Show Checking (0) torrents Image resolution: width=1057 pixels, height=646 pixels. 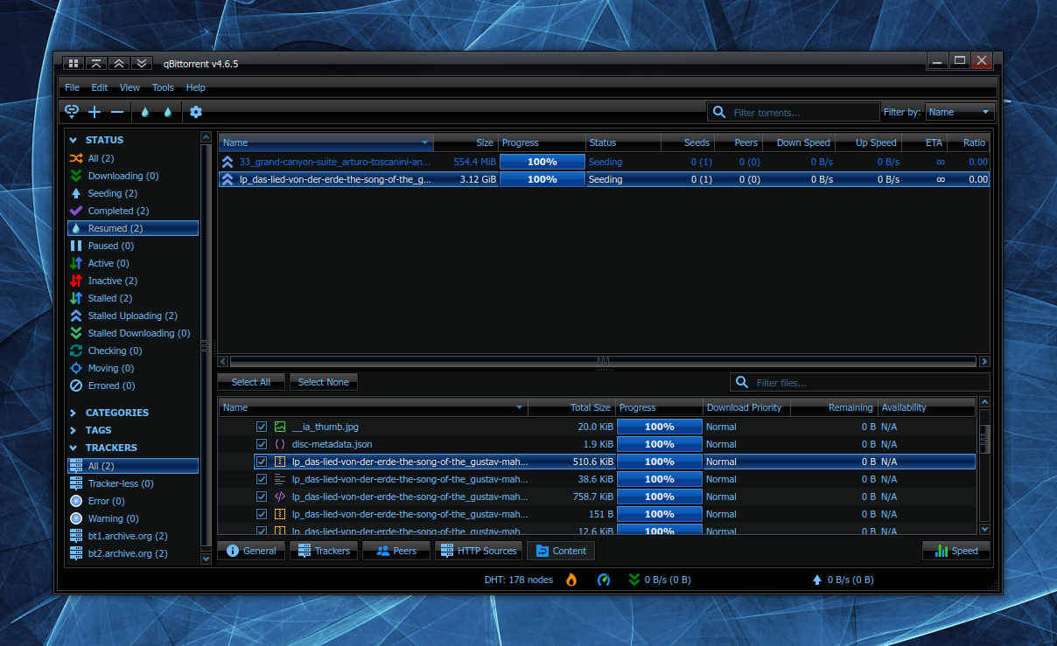tap(133, 351)
